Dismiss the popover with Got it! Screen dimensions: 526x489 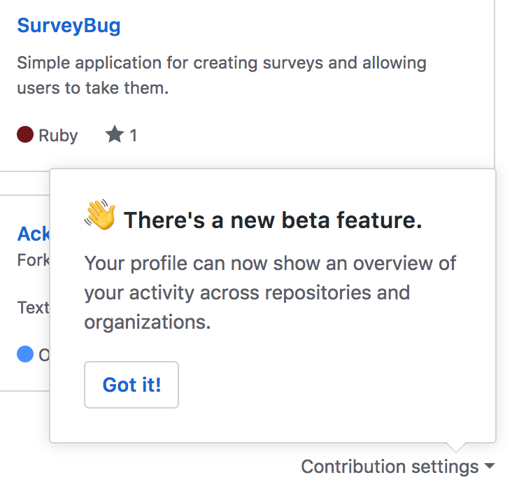point(131,385)
